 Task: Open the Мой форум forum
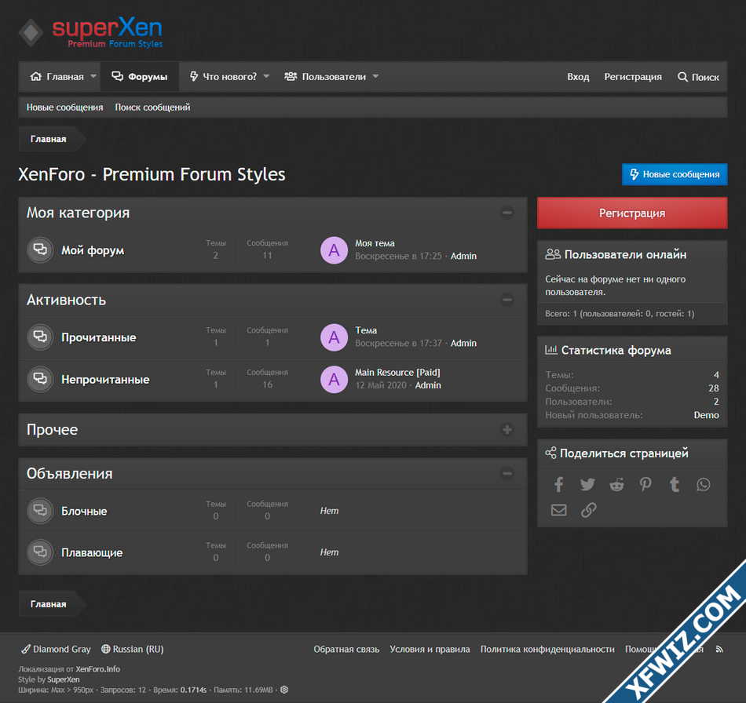coord(93,250)
